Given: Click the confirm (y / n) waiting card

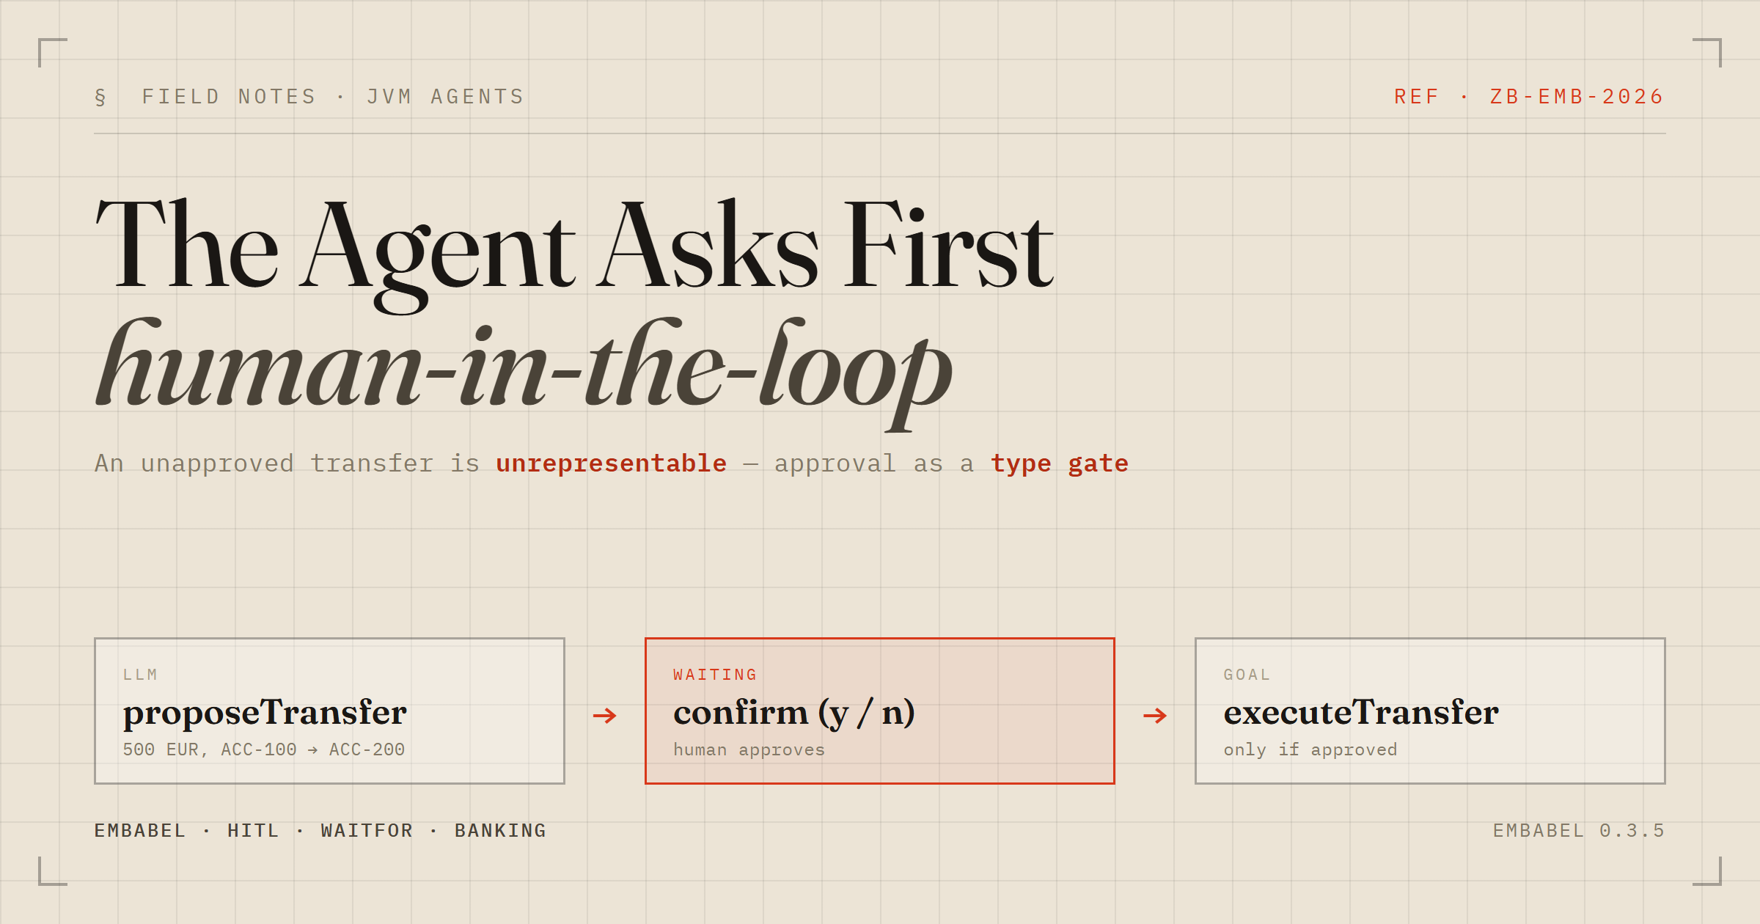Looking at the screenshot, I should pyautogui.click(x=879, y=711).
